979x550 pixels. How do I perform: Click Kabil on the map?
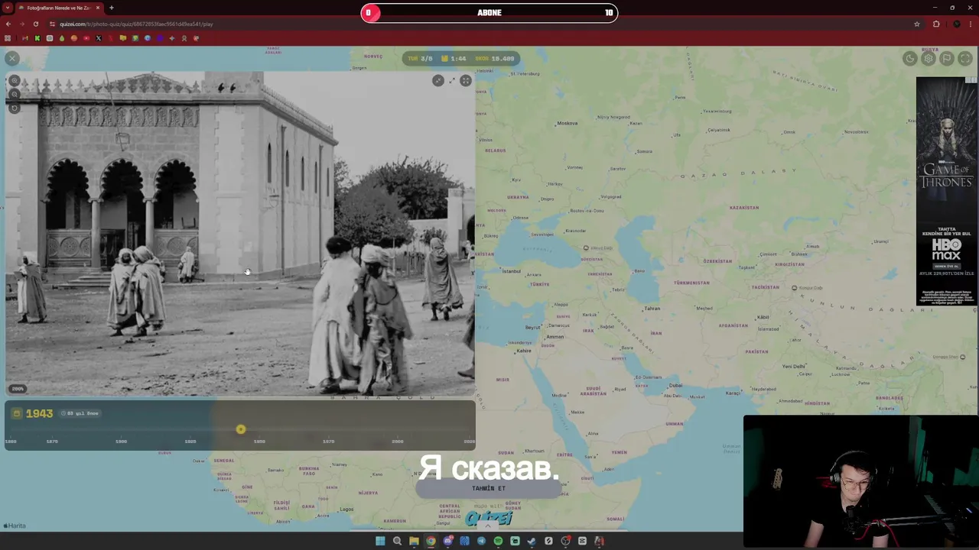click(x=763, y=317)
